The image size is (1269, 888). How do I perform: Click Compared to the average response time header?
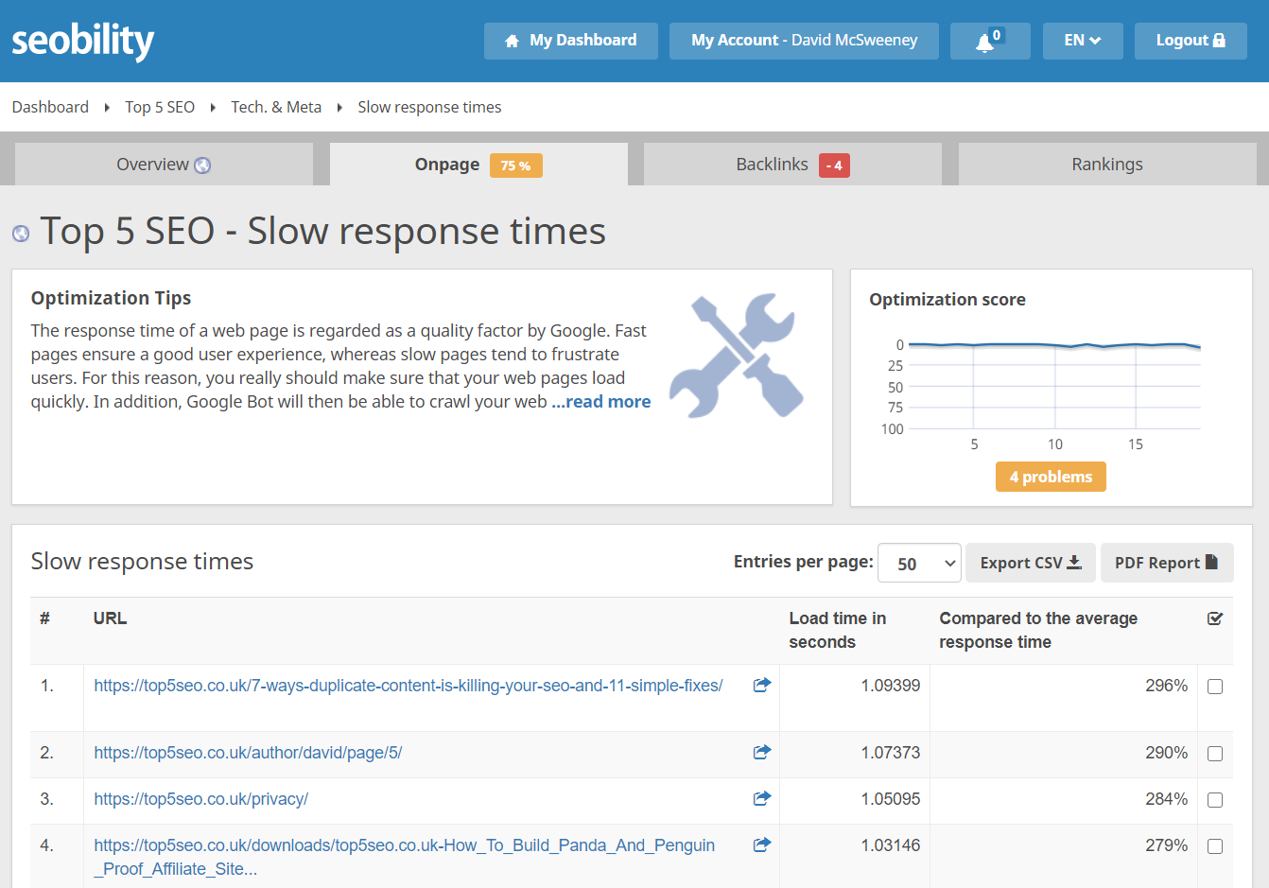click(1038, 630)
